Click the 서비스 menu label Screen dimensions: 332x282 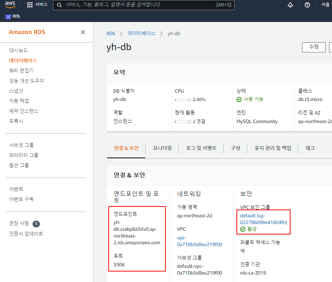pyautogui.click(x=41, y=4)
